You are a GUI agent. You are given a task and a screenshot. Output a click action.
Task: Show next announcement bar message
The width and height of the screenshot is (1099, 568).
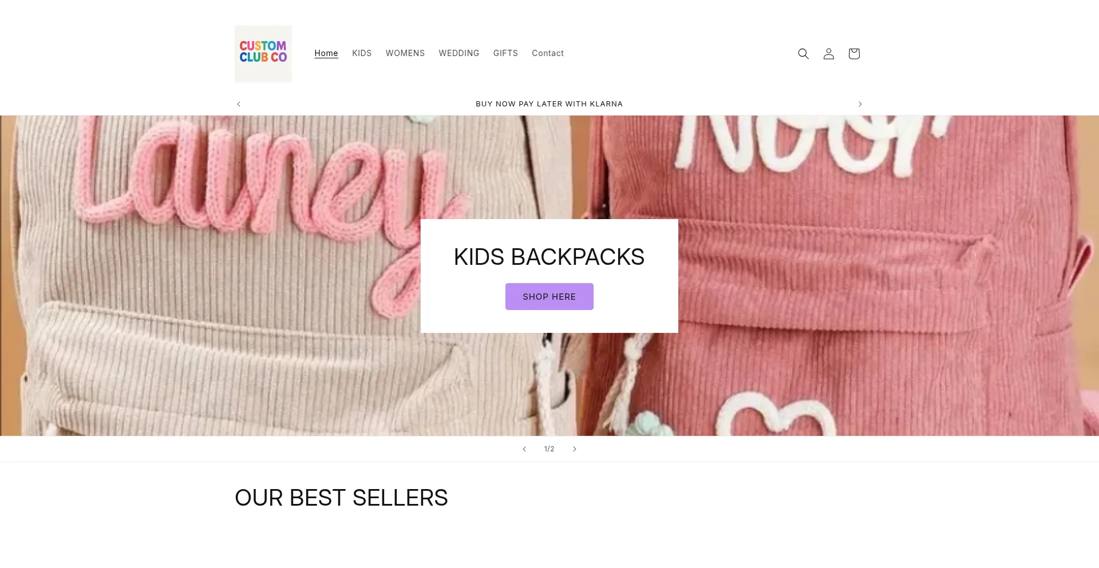pyautogui.click(x=860, y=104)
